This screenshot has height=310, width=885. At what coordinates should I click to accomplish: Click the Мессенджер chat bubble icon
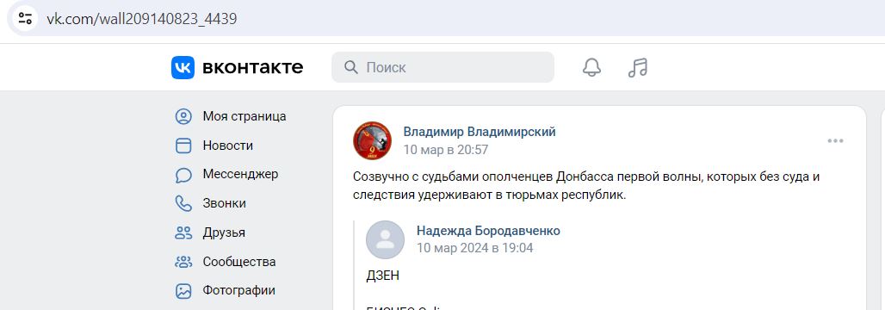coord(183,175)
